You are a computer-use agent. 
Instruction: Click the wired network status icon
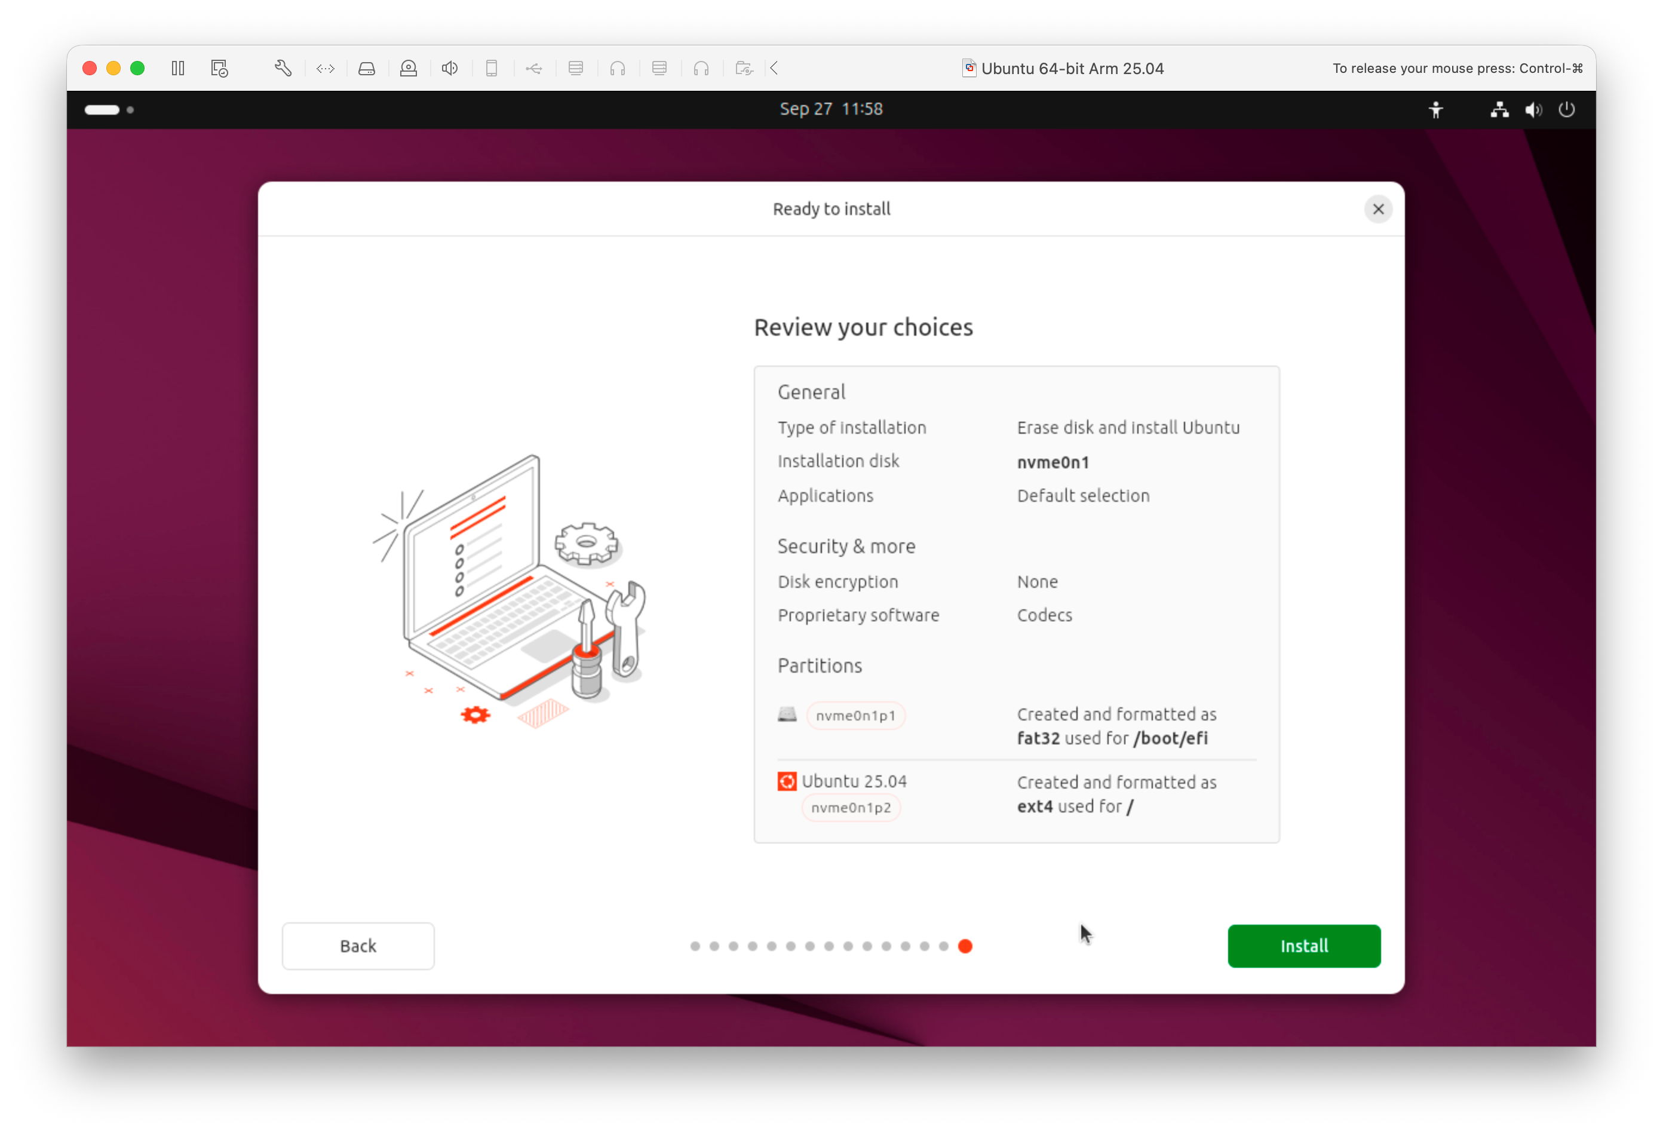[1499, 109]
